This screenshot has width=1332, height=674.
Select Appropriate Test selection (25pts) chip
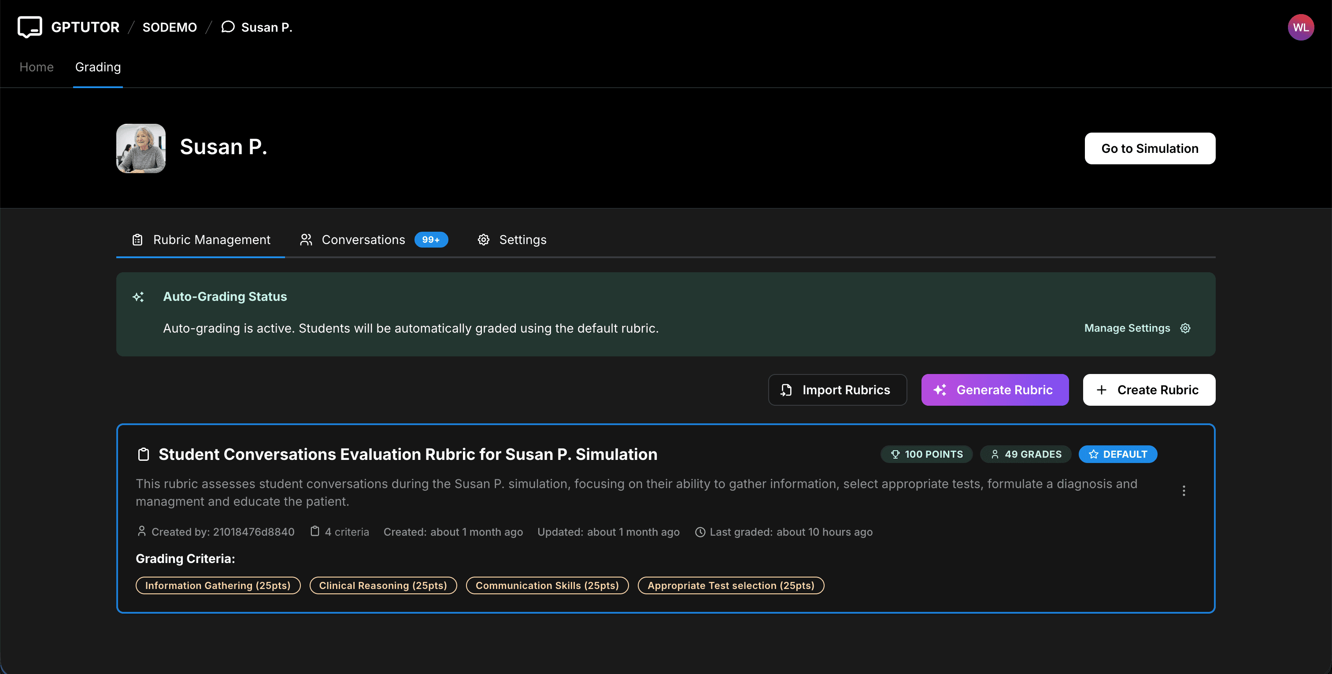click(x=731, y=585)
